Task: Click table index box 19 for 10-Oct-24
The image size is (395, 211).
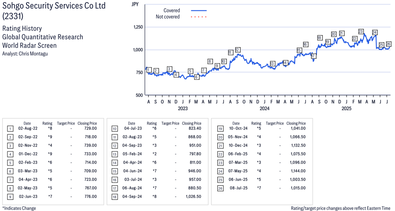Action: click(x=220, y=129)
